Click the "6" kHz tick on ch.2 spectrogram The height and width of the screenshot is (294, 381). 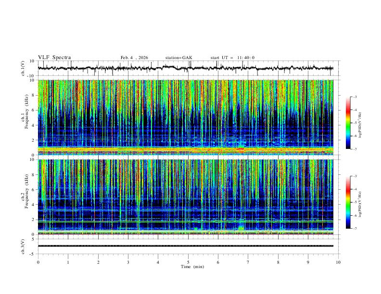[x=33, y=190]
